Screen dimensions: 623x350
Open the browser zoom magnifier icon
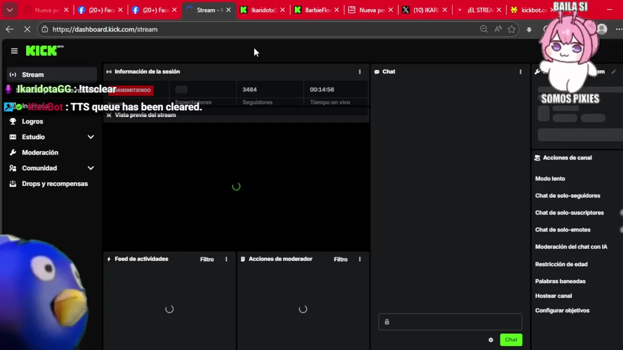click(484, 29)
